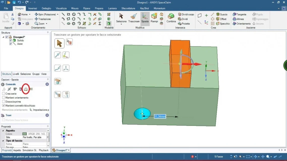Click the Traslazione pan button
Image resolution: width=287 pixels, height=161 pixels.
(43, 19)
